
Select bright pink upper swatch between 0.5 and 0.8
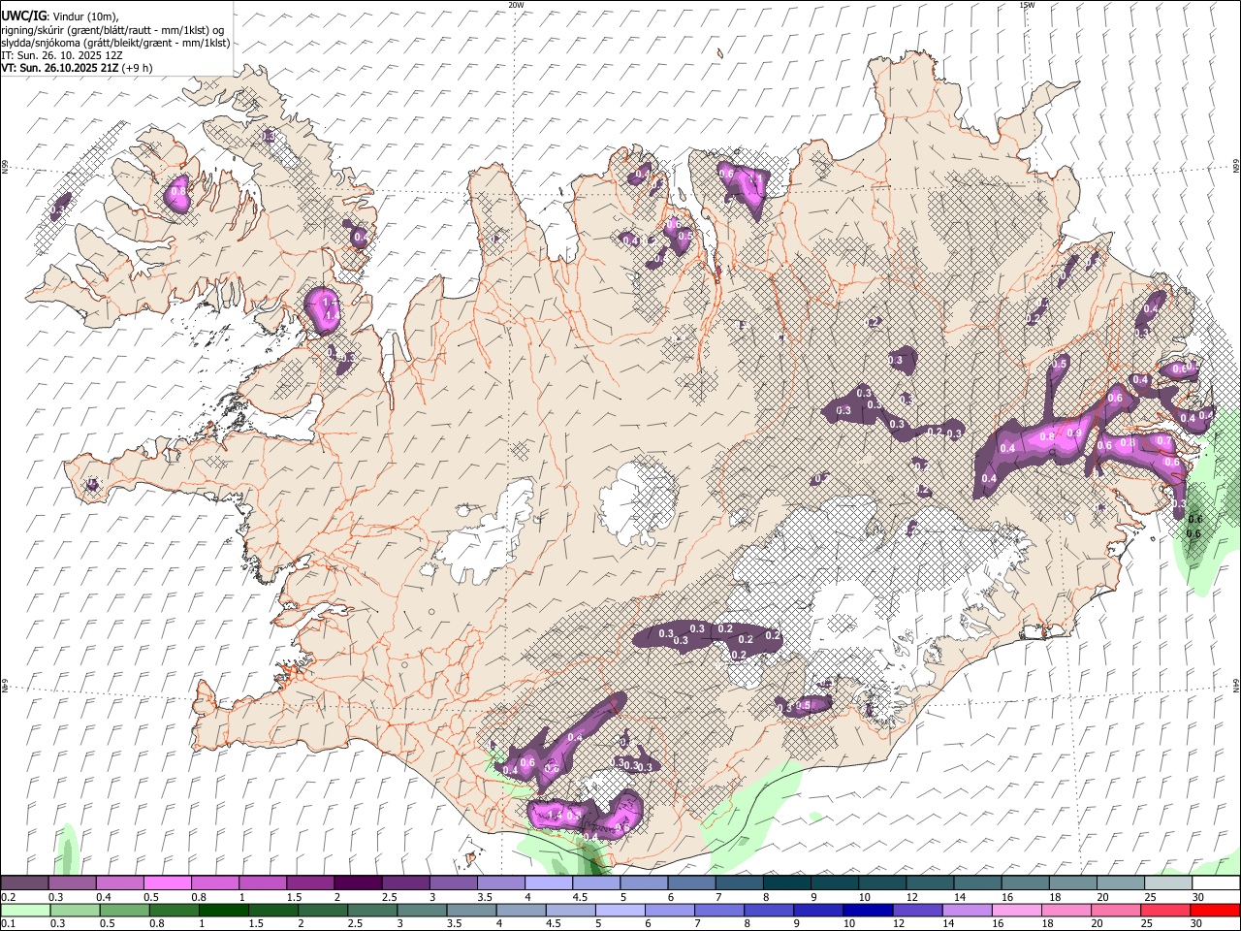tap(168, 883)
